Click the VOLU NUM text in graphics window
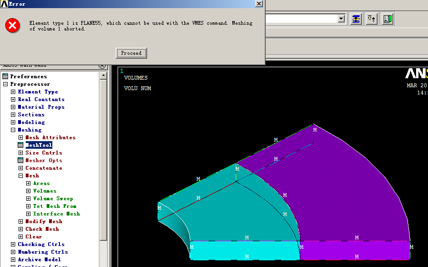Viewport: 428px width, 267px height. pyautogui.click(x=137, y=88)
